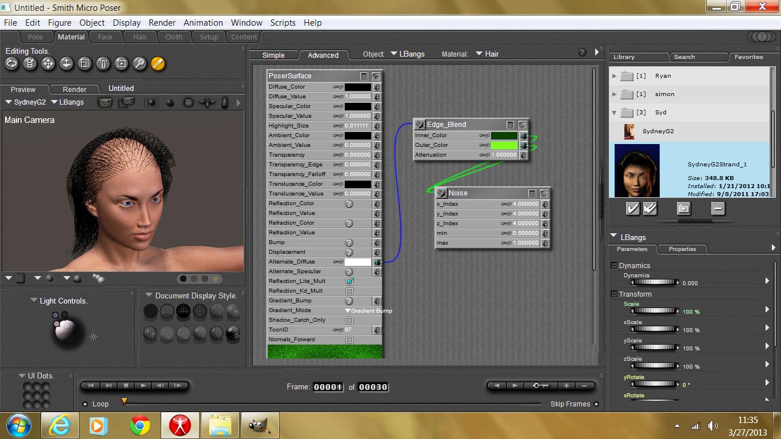The width and height of the screenshot is (781, 439).
Task: Select the magnifier tool in Editing Tools
Action: click(140, 64)
